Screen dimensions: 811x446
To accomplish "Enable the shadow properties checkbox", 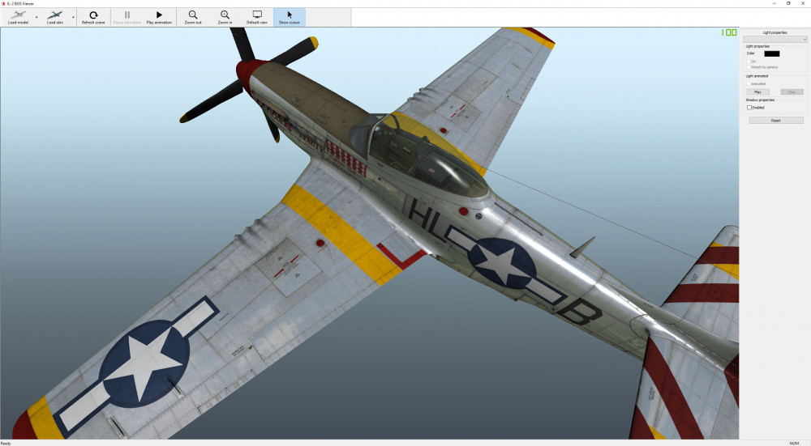I will [749, 107].
